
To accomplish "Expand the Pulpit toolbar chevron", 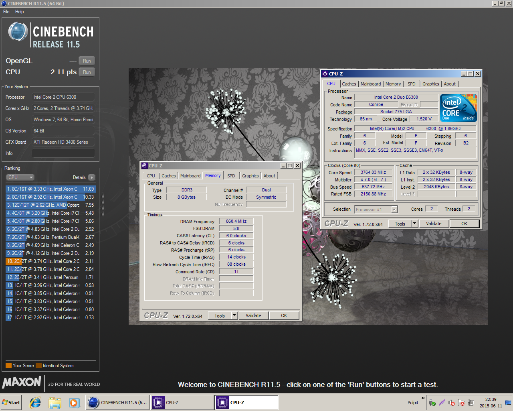I will point(423,398).
